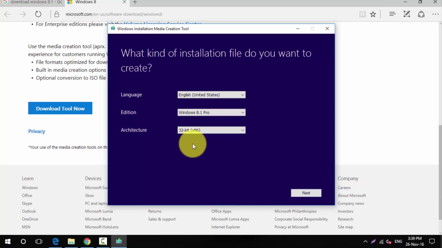The height and width of the screenshot is (248, 442).
Task: Open the Sales & support footer link
Action: [x=162, y=219]
